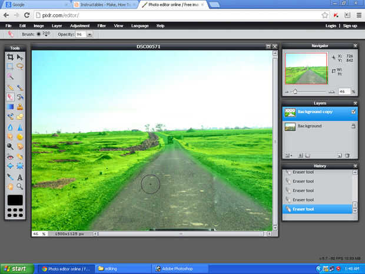This screenshot has width=365, height=274.
Task: Select the Pencil tool
Action: click(x=10, y=87)
